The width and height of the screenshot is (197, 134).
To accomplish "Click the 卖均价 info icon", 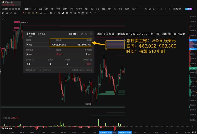I will point(91,60).
